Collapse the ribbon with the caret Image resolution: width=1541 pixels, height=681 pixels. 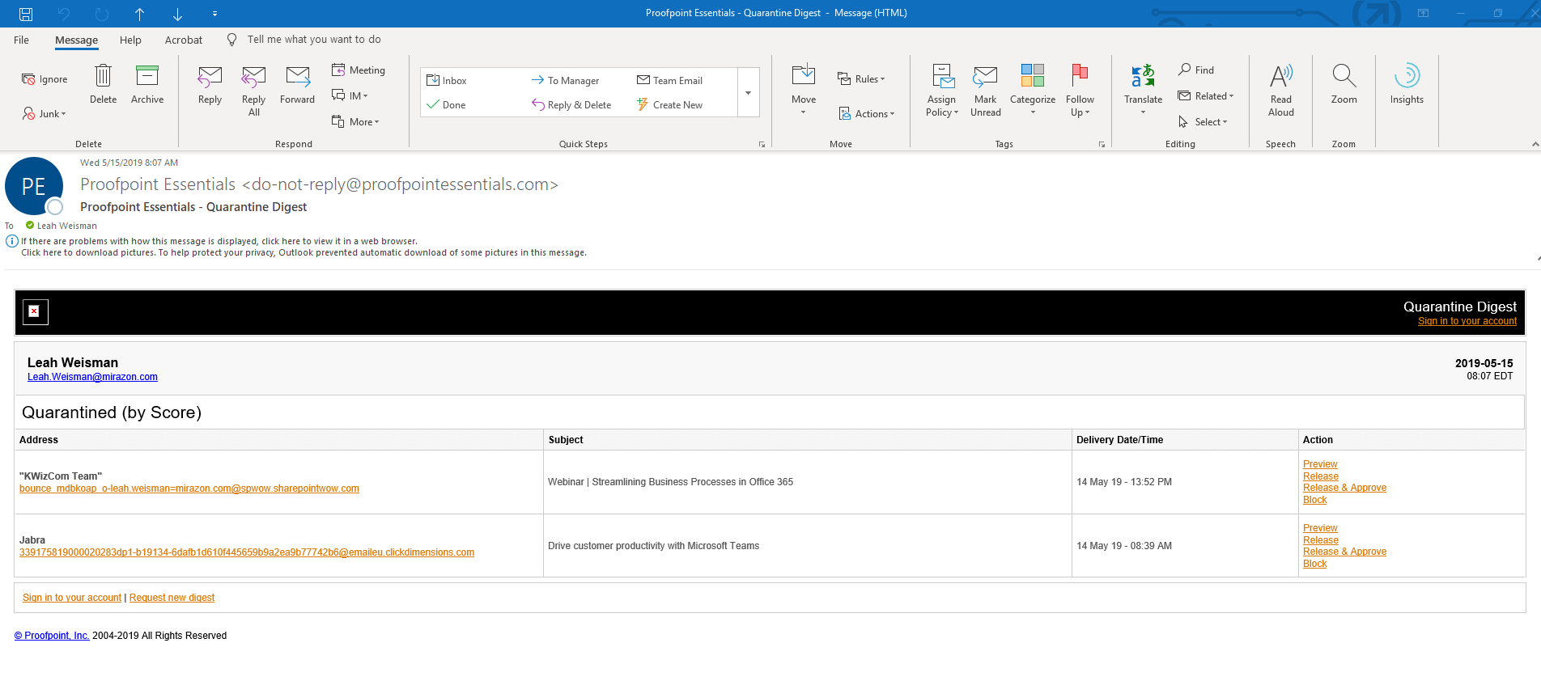coord(1535,144)
